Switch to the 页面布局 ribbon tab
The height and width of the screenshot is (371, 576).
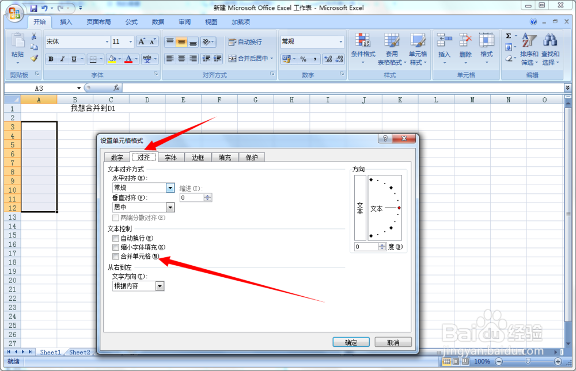pos(99,22)
